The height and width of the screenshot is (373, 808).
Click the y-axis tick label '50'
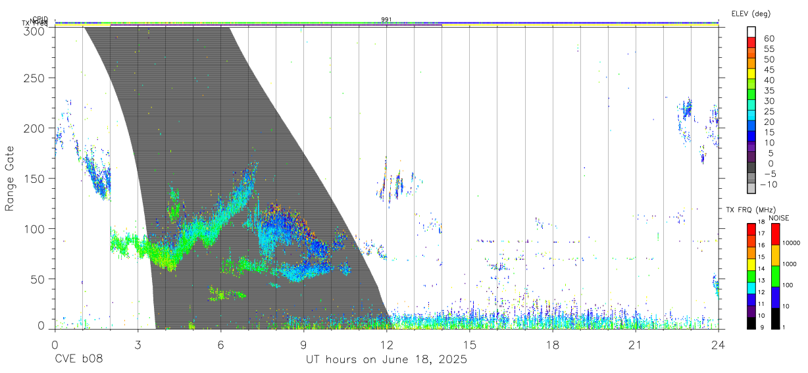point(38,279)
